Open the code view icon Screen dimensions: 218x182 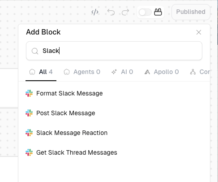(95, 12)
